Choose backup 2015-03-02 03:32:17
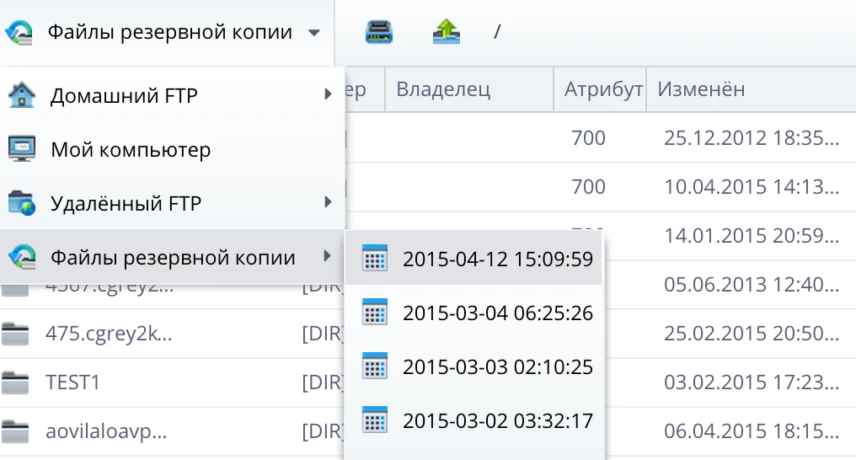This screenshot has width=856, height=460. coord(473,420)
